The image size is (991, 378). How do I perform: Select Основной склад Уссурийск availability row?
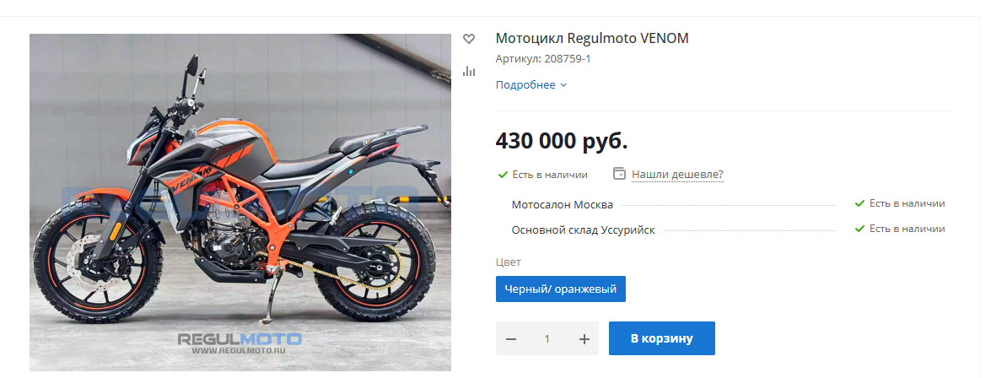tap(728, 229)
